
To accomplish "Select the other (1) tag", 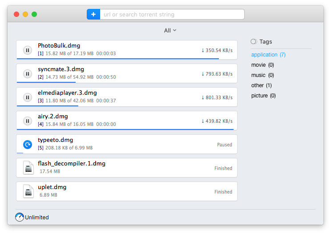I will pyautogui.click(x=261, y=85).
